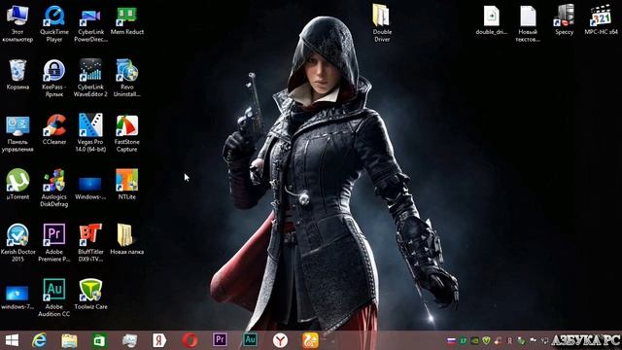The height and width of the screenshot is (350, 622).
Task: Click the green shield tray icon
Action: [x=486, y=341]
